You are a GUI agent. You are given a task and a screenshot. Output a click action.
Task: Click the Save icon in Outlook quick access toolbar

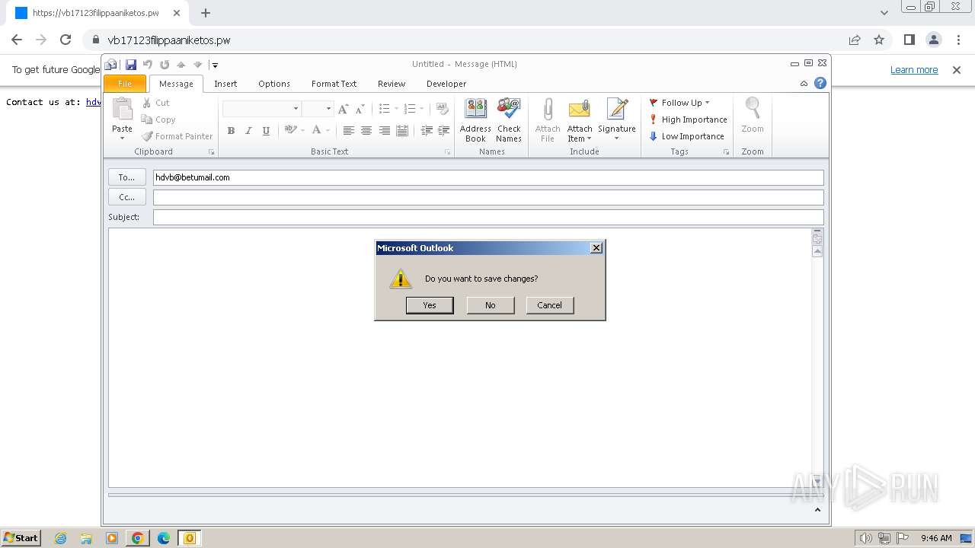[x=131, y=65]
